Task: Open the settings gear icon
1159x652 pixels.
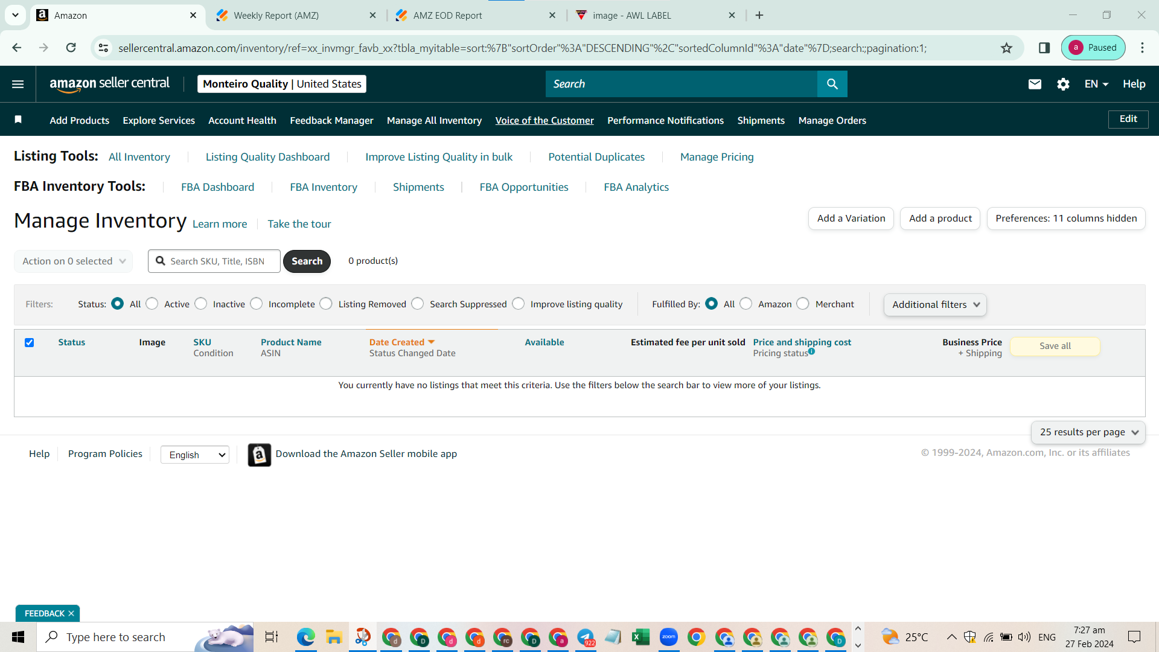Action: (x=1063, y=84)
